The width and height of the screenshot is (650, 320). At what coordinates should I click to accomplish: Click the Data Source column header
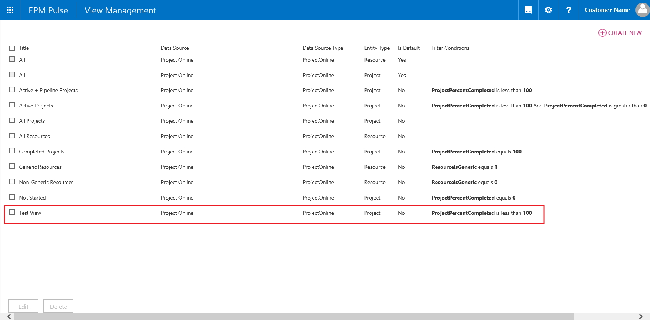pyautogui.click(x=175, y=48)
